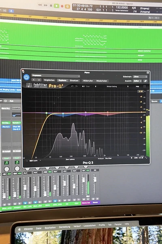
Task: Click the Kopieren button
Action: [62, 81]
